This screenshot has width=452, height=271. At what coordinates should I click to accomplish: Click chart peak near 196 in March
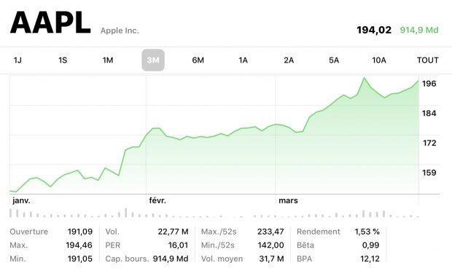coord(364,78)
